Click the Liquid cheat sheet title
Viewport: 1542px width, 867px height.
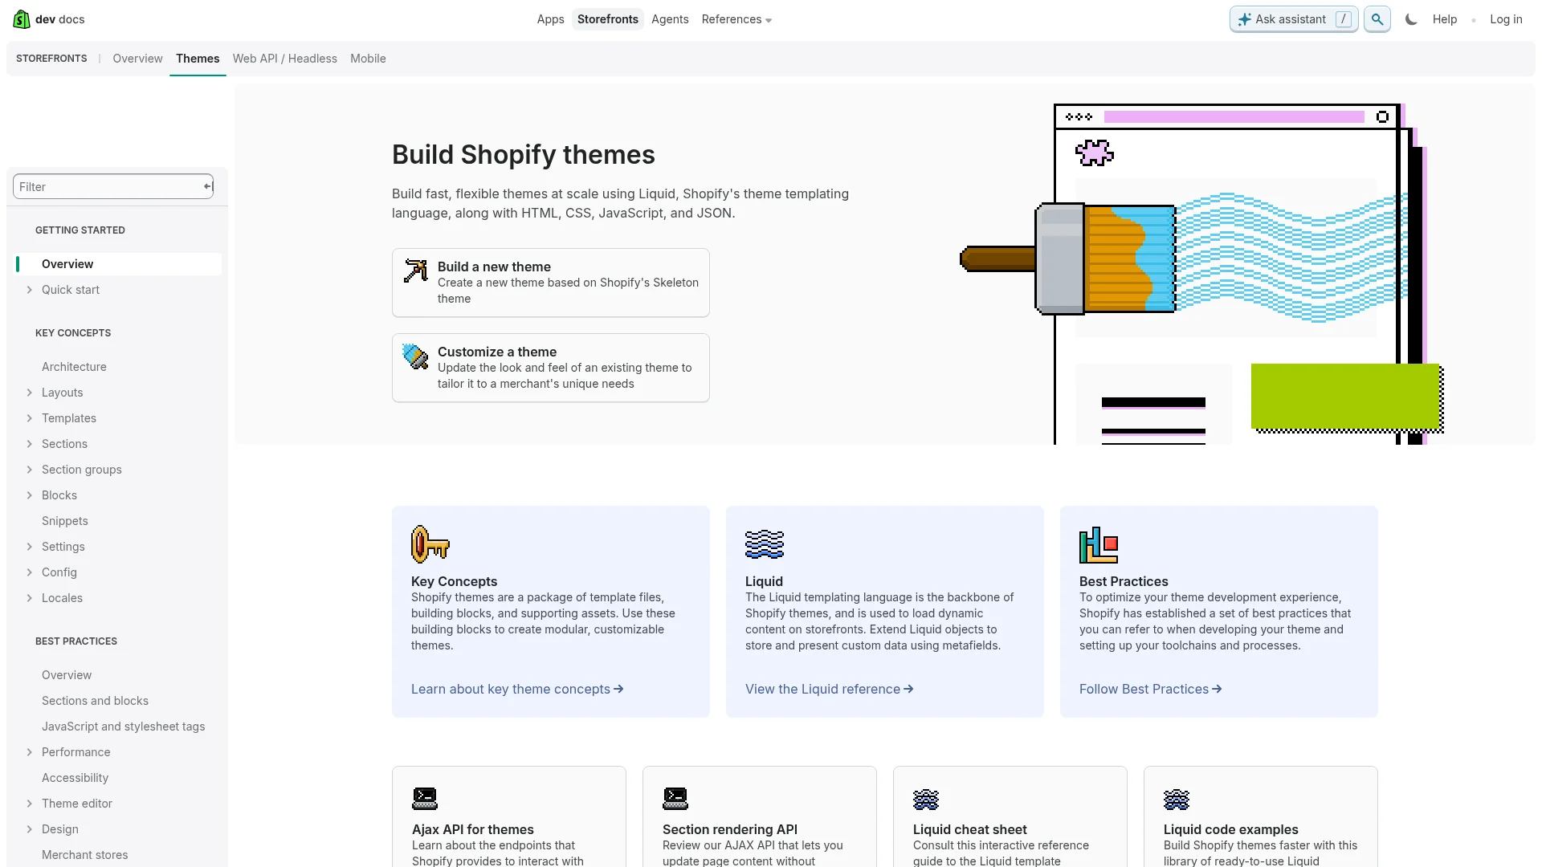coord(970,829)
